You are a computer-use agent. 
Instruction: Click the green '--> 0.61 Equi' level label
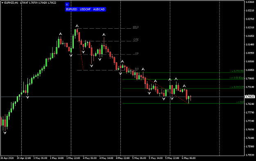click(x=237, y=78)
